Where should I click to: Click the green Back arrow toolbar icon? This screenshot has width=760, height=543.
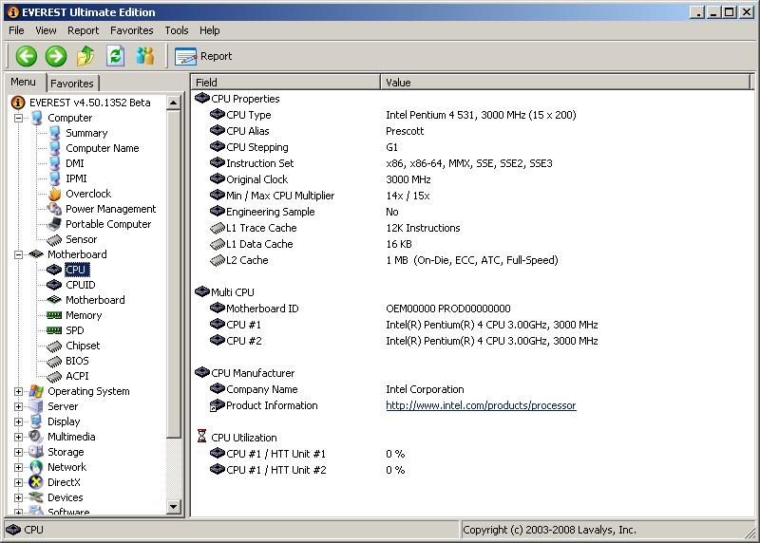[27, 56]
